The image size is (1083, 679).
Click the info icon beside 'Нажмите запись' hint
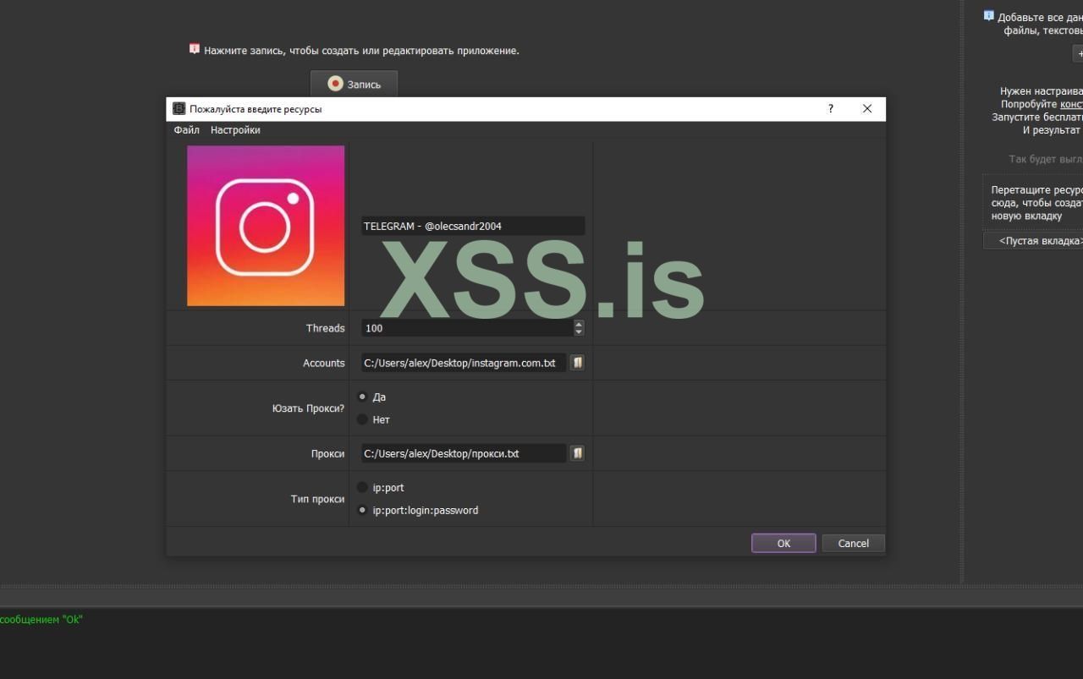click(194, 49)
